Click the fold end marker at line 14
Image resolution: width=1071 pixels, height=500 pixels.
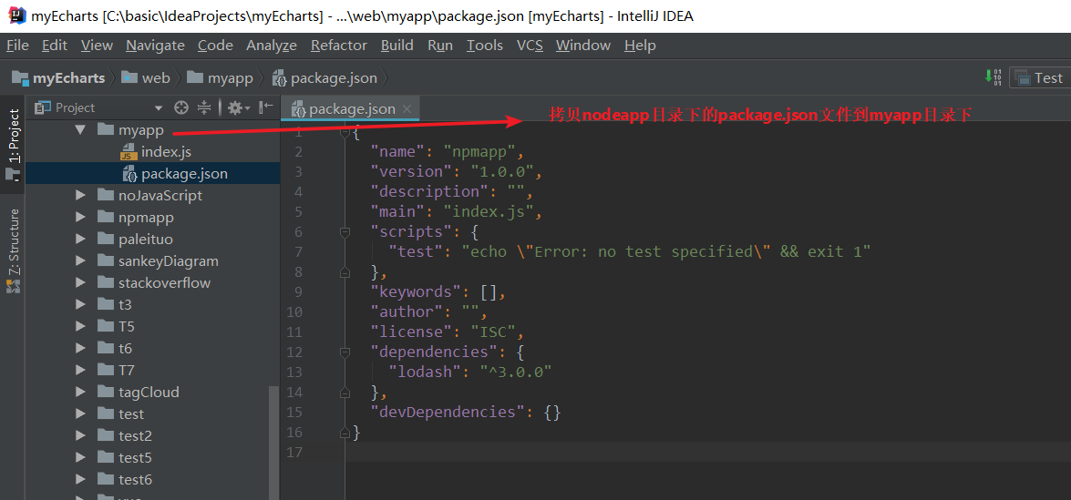click(x=345, y=393)
